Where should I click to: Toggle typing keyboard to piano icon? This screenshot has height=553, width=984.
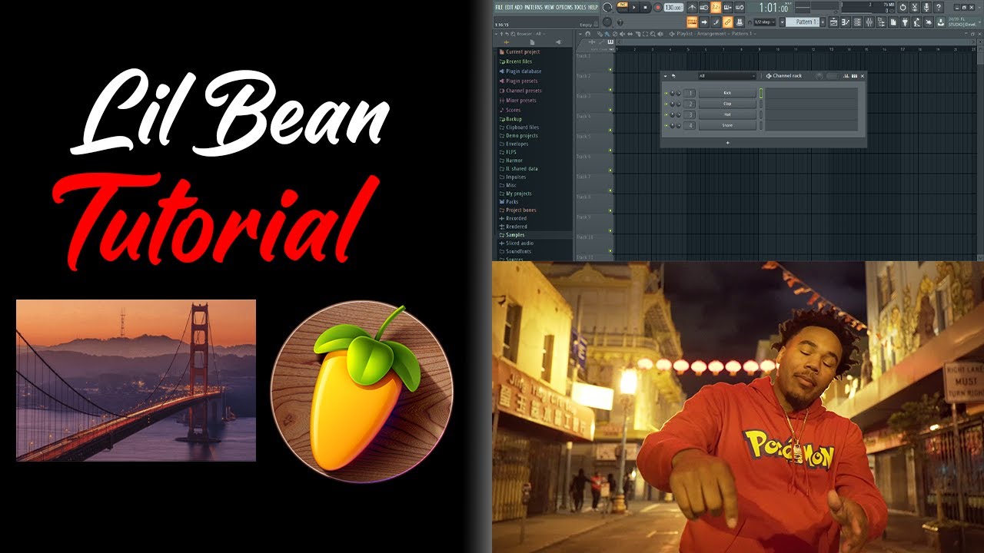(692, 22)
